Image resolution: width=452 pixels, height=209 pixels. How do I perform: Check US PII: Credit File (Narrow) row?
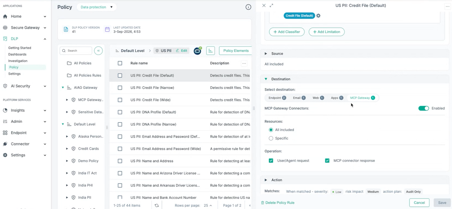coord(120,88)
